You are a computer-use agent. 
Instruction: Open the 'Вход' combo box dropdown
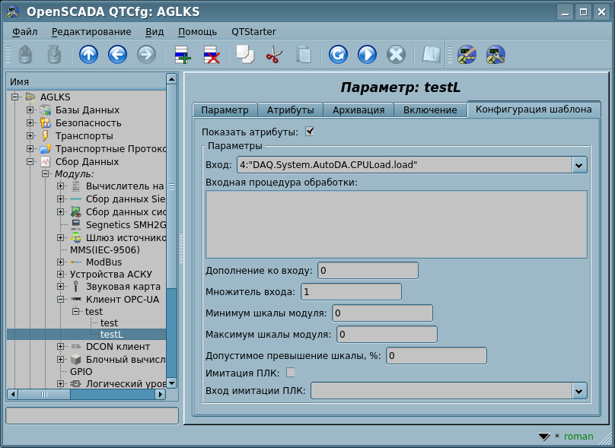579,164
